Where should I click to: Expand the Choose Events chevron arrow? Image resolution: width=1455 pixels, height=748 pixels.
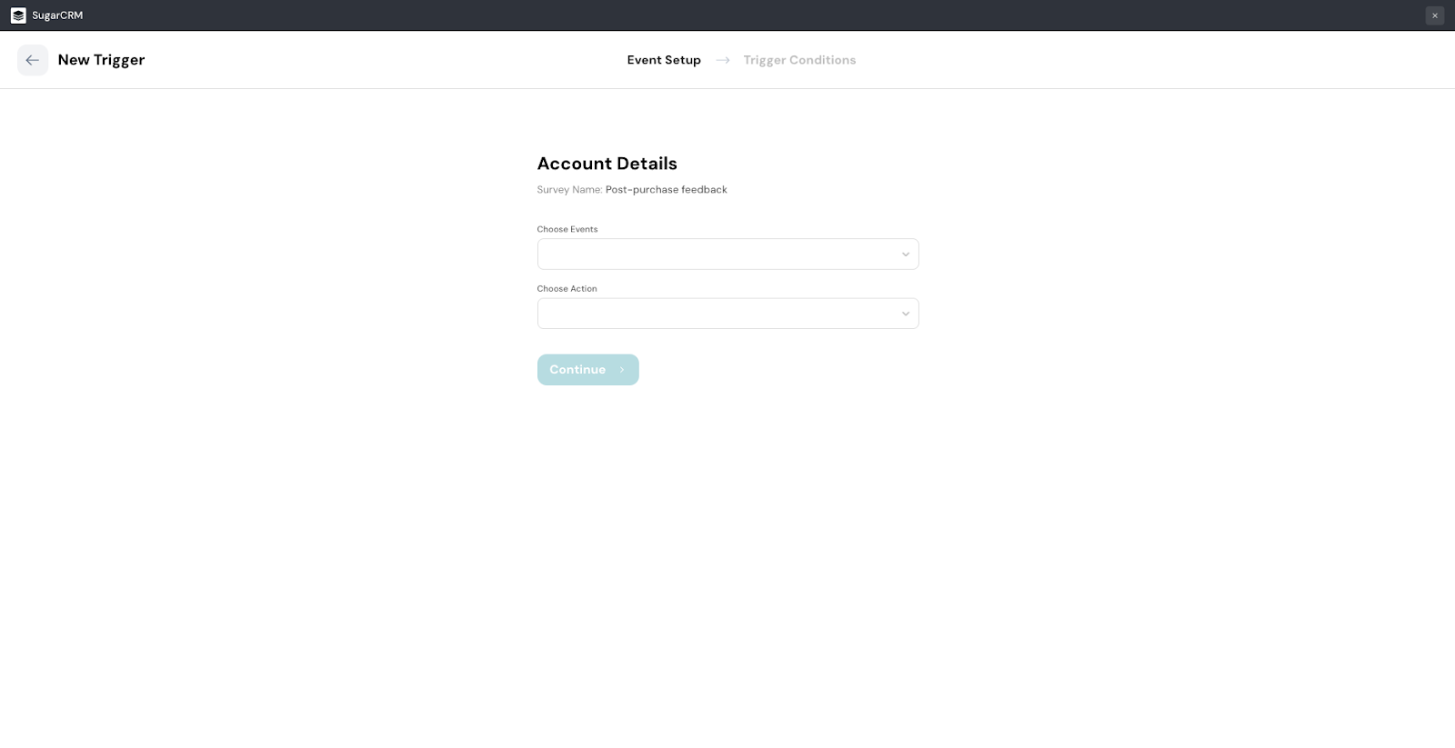[x=905, y=254]
